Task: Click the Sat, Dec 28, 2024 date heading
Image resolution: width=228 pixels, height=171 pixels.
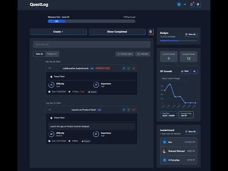Action: pos(53,62)
